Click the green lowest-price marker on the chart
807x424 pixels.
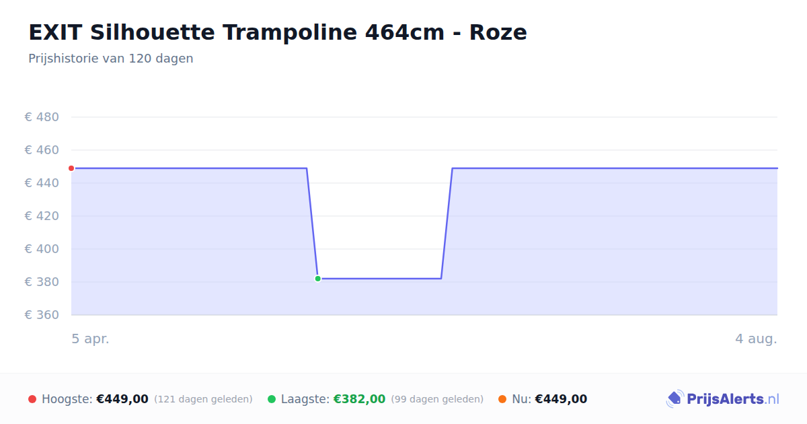[x=317, y=278]
